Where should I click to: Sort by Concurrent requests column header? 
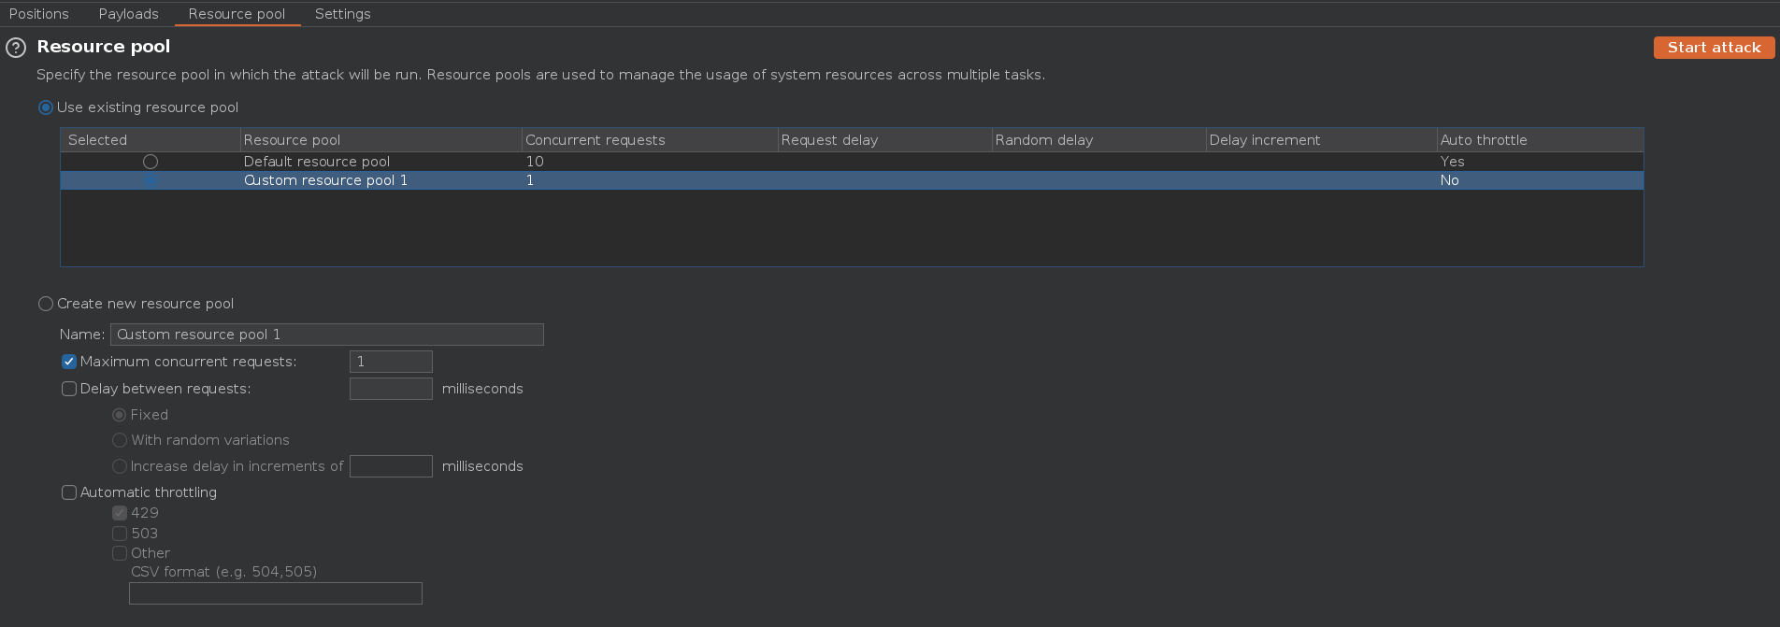(x=650, y=140)
